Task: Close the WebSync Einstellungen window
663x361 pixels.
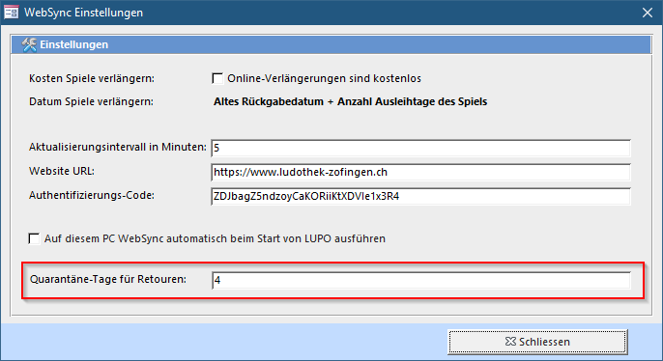Action: pyautogui.click(x=648, y=13)
